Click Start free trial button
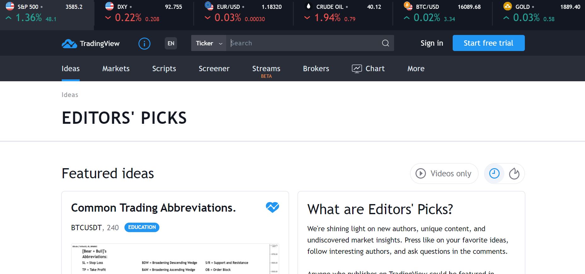This screenshot has height=274, width=585. (x=489, y=43)
